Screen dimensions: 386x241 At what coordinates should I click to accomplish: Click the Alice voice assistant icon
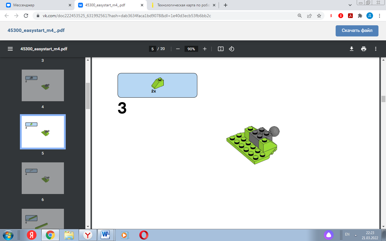[x=328, y=235]
